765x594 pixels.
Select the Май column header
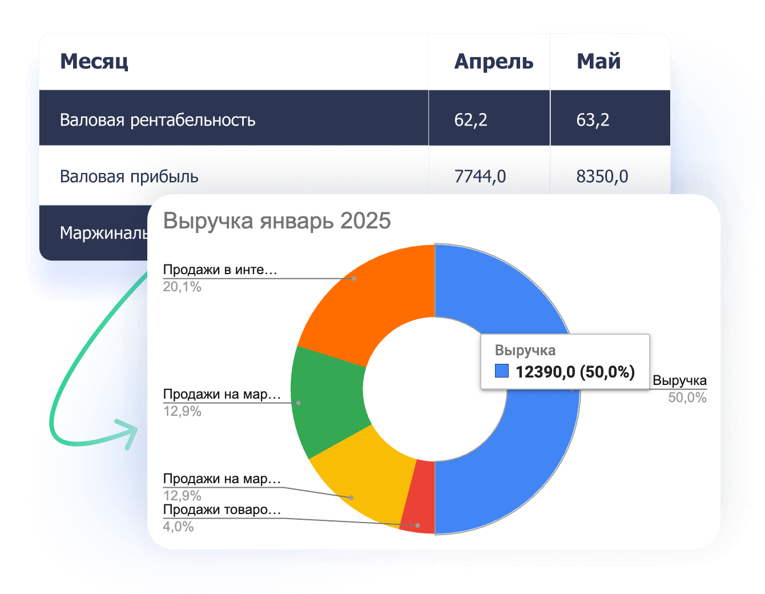[x=598, y=61]
